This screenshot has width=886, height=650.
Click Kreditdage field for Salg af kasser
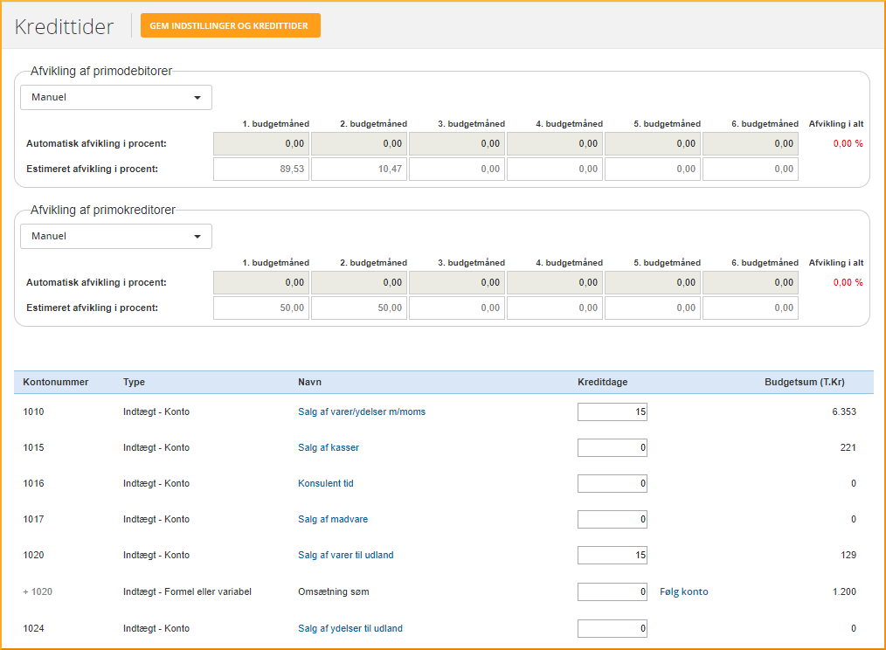(x=612, y=447)
